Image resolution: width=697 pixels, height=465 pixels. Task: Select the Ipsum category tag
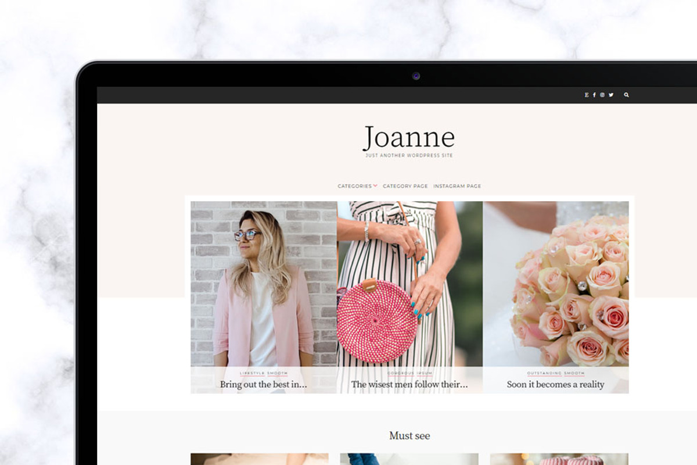(x=424, y=373)
